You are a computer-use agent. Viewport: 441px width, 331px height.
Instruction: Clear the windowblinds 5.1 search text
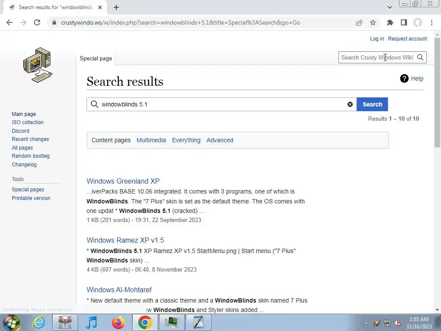coord(350,104)
